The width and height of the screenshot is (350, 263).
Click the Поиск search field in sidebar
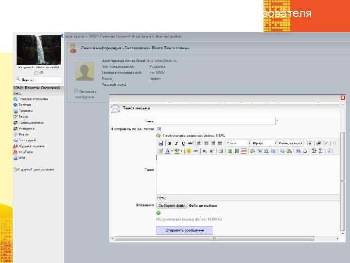pyautogui.click(x=41, y=80)
